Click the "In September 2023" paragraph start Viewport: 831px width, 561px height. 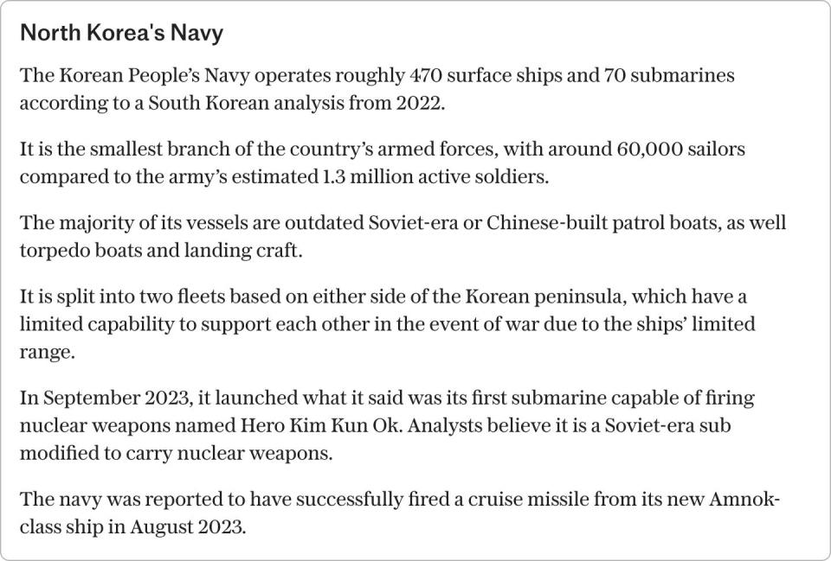(106, 398)
